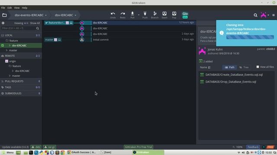Viewport: 277px width, 155px height.
Task: Click Show All in the left panel
Action: click(x=35, y=23)
